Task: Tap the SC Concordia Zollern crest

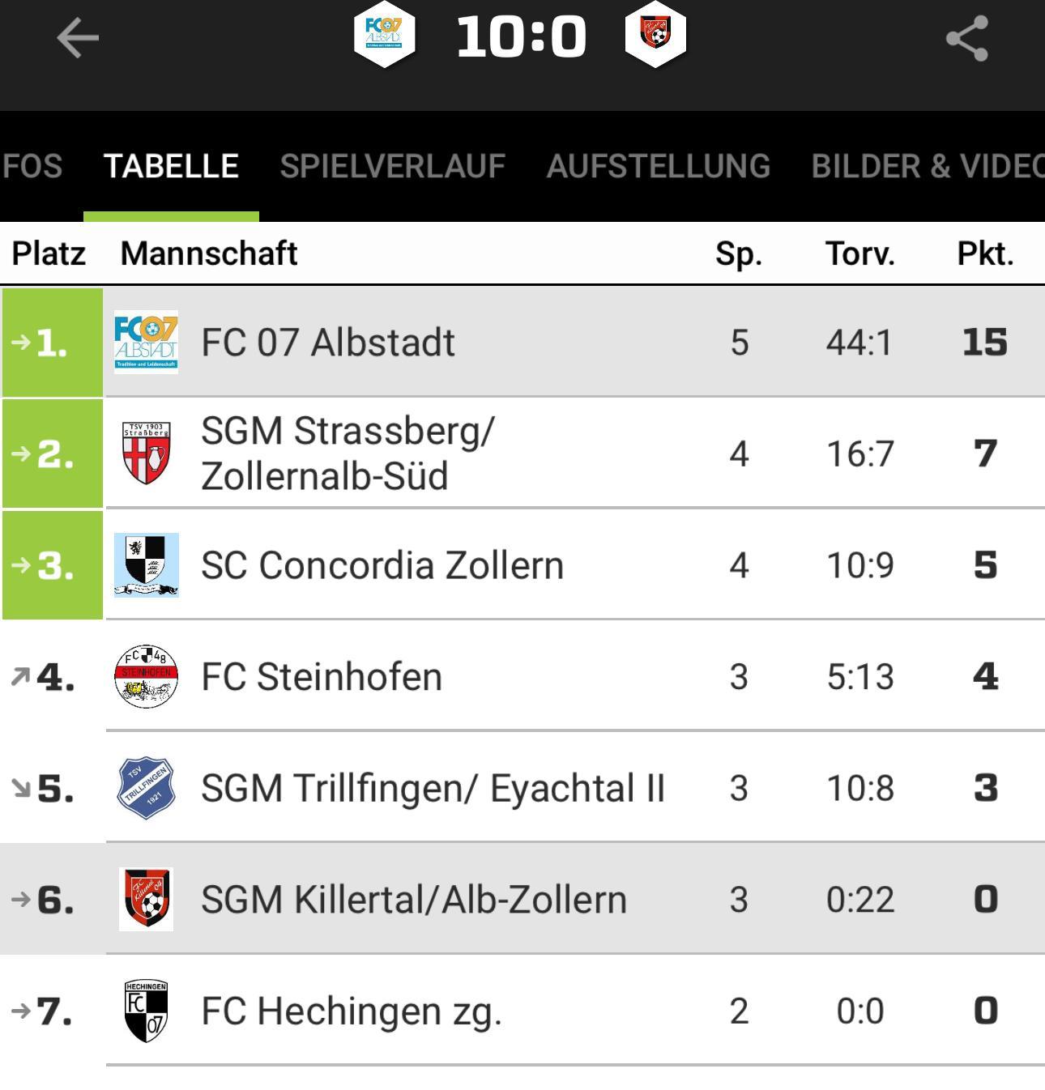Action: pyautogui.click(x=146, y=564)
